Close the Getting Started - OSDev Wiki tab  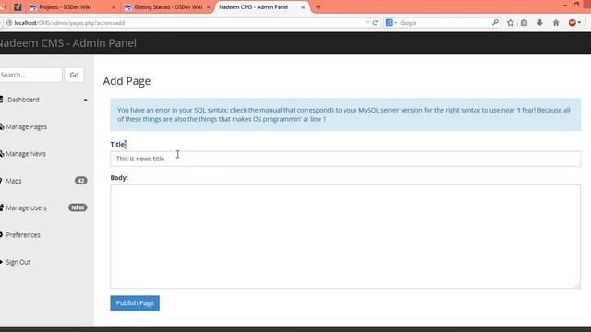coord(209,7)
